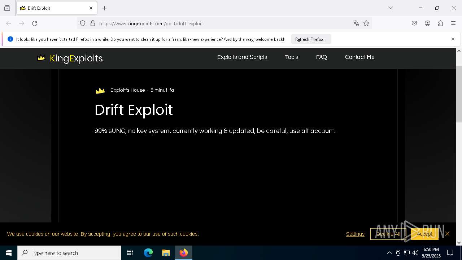Dismiss the Firefox refresh notification bar
Image resolution: width=462 pixels, height=260 pixels.
coord(453,39)
